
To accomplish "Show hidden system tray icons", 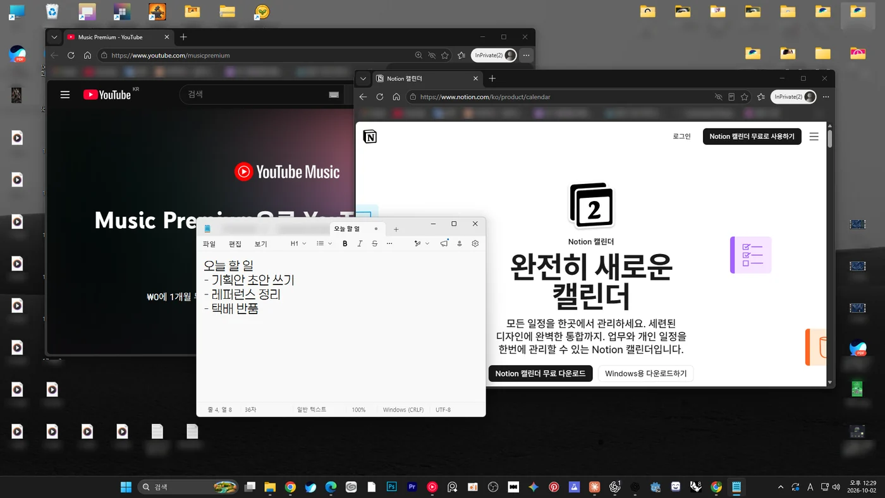I will pyautogui.click(x=781, y=487).
